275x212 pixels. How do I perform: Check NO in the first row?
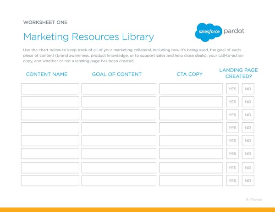click(248, 89)
